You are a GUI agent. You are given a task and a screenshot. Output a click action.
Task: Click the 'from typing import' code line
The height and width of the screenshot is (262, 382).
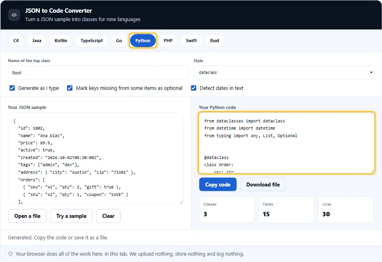(x=251, y=136)
